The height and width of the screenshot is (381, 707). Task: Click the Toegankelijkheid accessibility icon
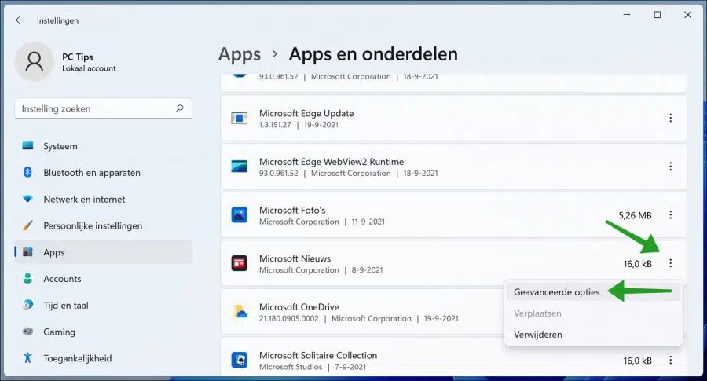coord(28,357)
